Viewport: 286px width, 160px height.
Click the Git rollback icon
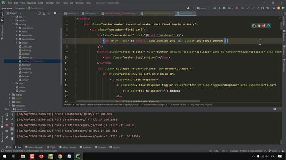pos(268,8)
